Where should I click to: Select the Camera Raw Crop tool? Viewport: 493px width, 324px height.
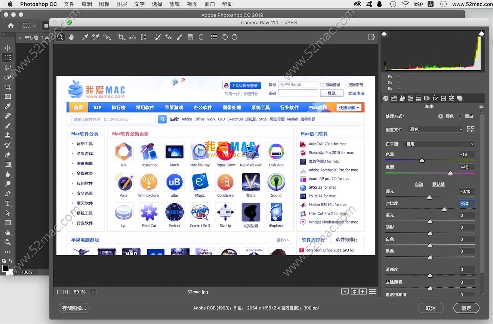pos(121,37)
